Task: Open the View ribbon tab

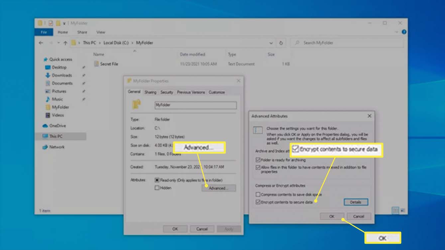Action: [x=101, y=32]
